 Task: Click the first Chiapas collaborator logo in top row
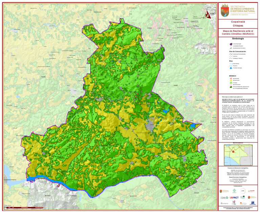224,191
